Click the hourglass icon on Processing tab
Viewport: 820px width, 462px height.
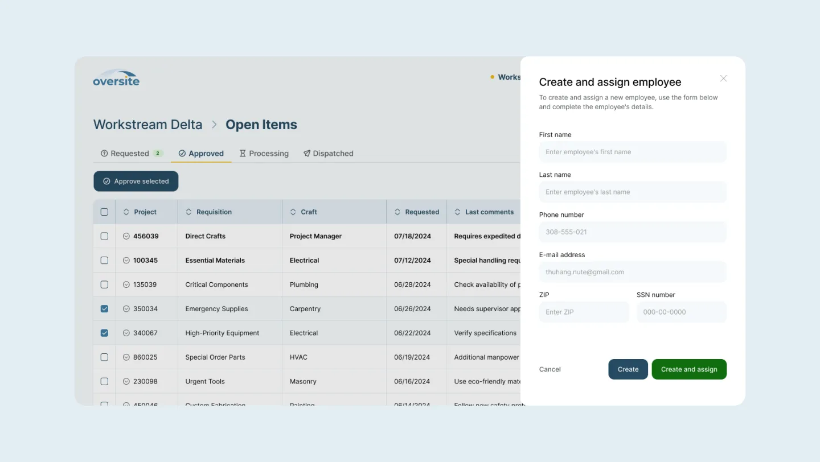click(x=243, y=154)
